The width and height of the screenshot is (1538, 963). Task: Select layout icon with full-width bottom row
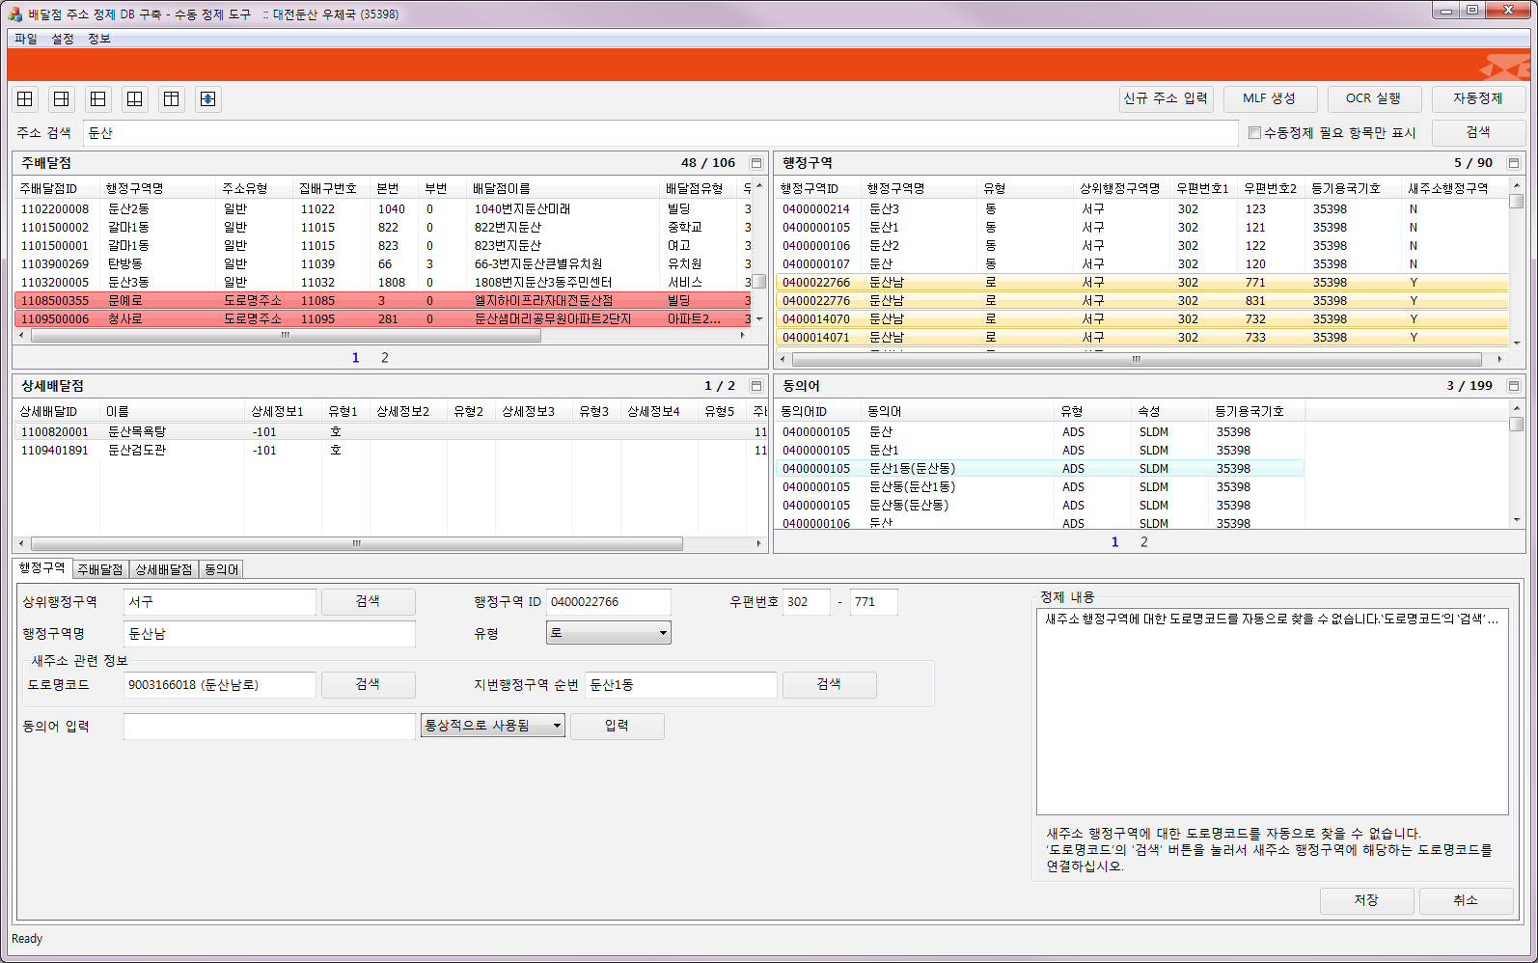tap(135, 99)
